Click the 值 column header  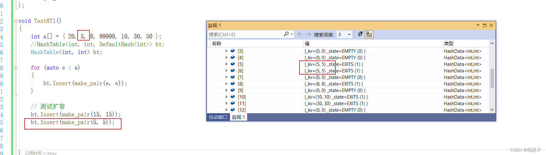(373, 43)
